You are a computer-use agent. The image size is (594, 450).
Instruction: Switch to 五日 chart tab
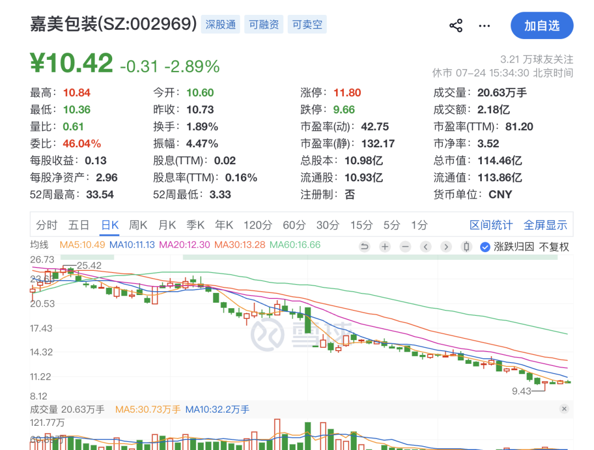coord(79,225)
